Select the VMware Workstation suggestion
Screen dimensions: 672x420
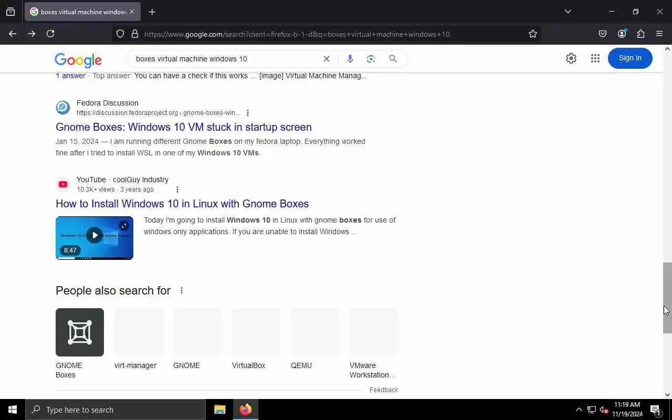[374, 343]
